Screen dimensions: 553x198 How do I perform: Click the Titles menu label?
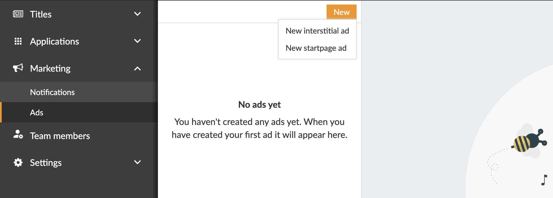point(41,14)
